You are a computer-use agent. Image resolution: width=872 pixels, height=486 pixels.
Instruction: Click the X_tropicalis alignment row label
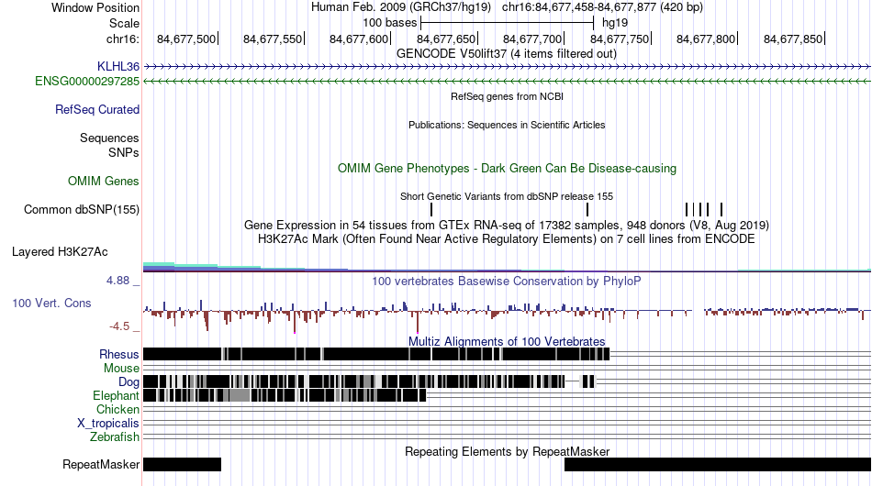pos(108,424)
